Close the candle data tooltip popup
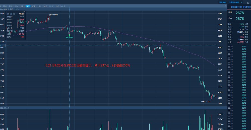 (x=24, y=12)
